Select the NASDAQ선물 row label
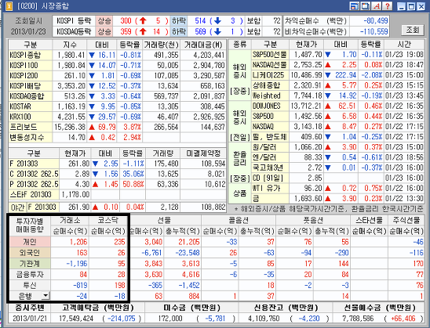The image size is (430, 328). click(270, 65)
